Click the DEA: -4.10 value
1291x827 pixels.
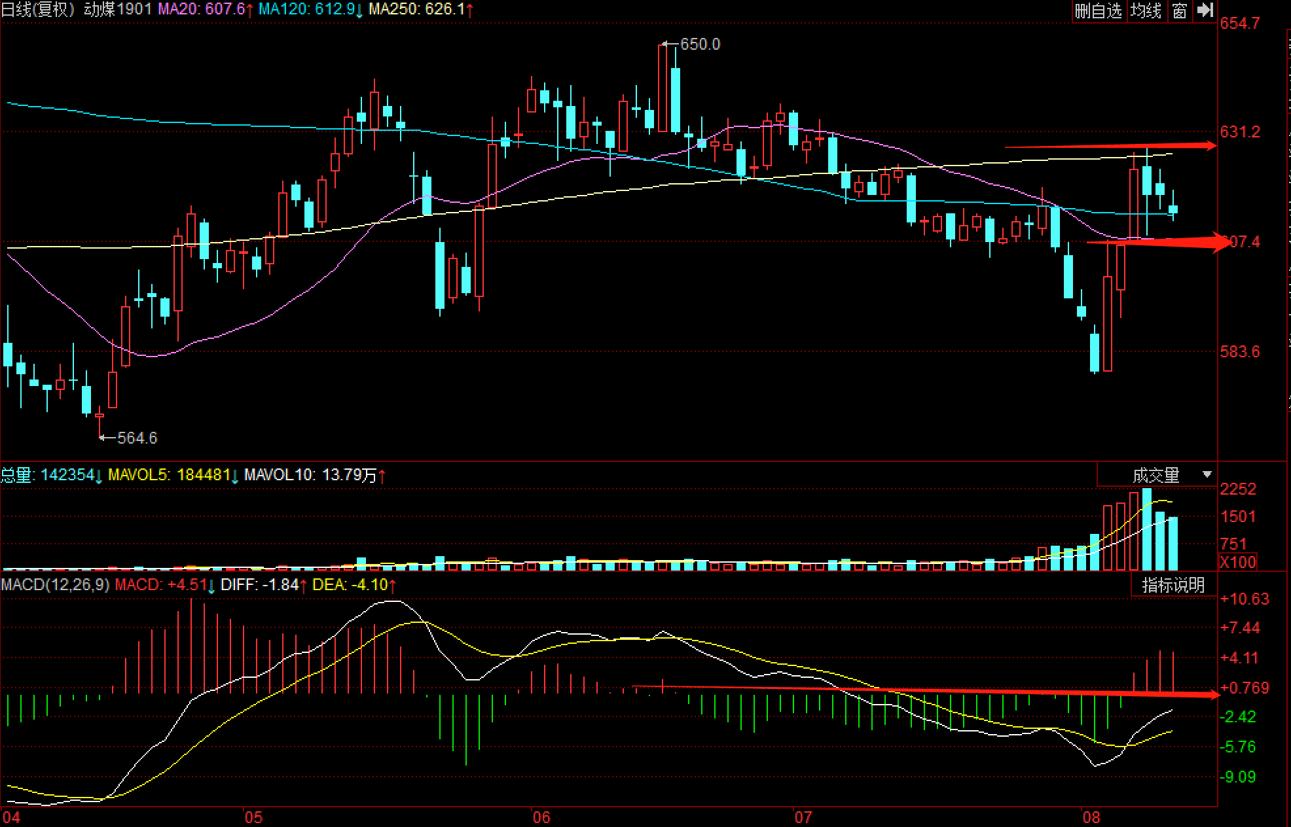point(354,584)
